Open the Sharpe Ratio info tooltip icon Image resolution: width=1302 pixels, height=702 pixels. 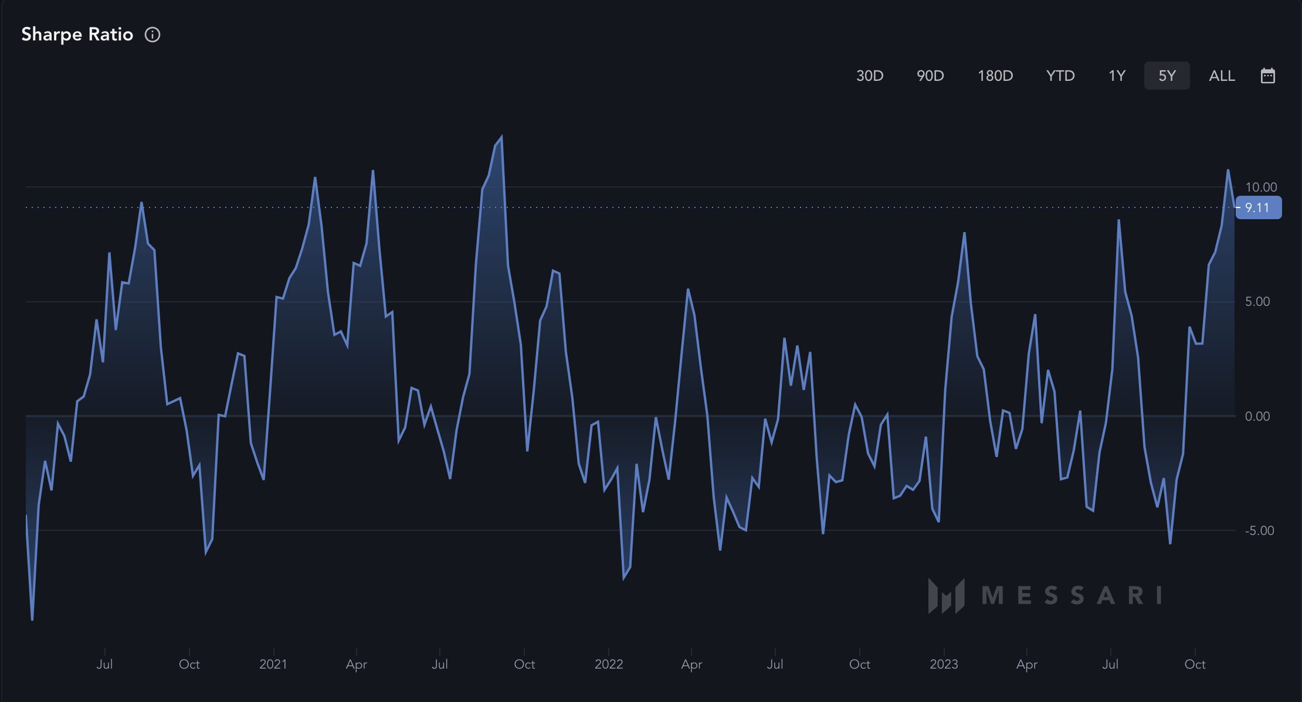click(152, 35)
